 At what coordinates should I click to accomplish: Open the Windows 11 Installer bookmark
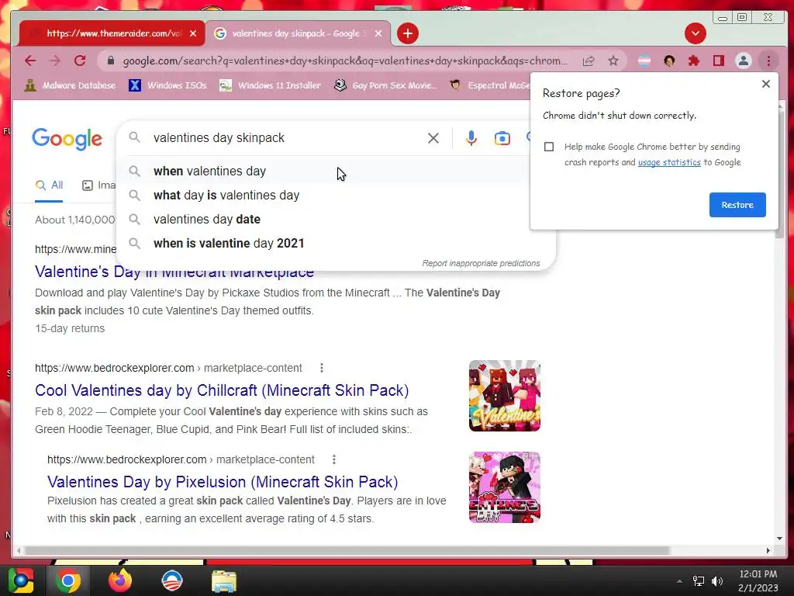click(x=271, y=85)
